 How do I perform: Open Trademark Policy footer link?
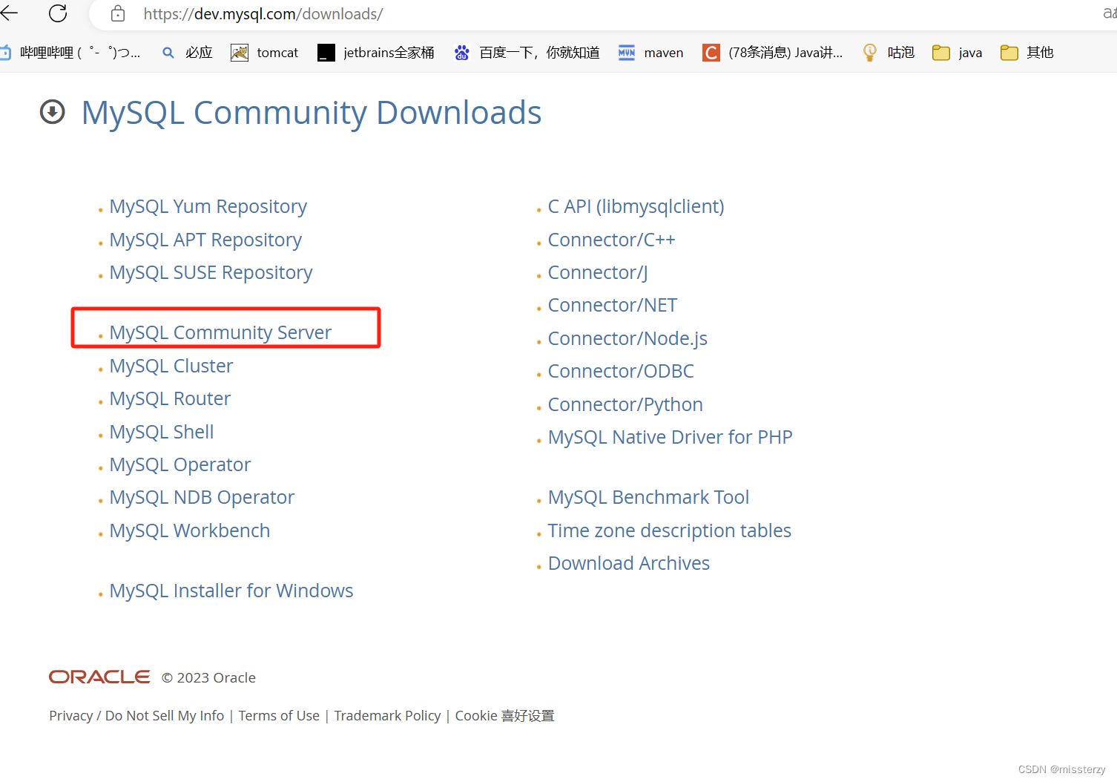[x=387, y=716]
